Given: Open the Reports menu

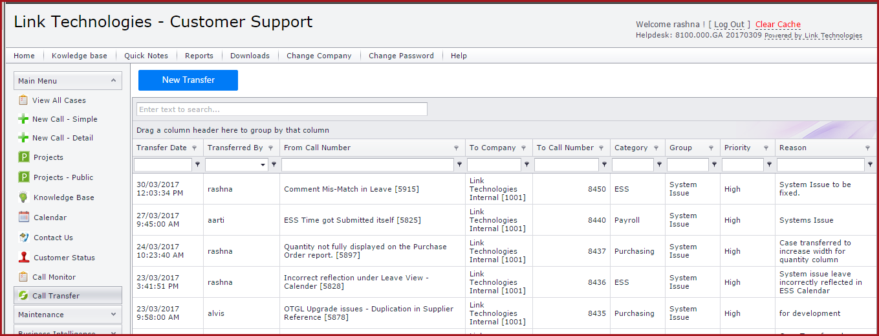Looking at the screenshot, I should [x=199, y=56].
